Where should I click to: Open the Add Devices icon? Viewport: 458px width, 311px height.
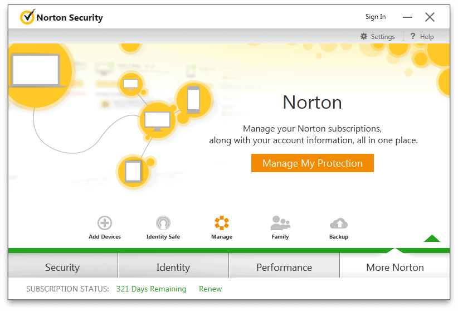[x=105, y=223]
